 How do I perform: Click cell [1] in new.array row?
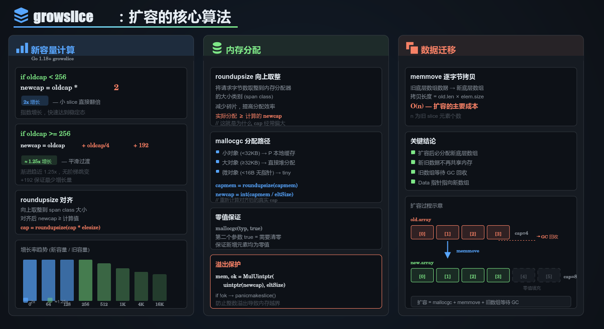pos(447,276)
